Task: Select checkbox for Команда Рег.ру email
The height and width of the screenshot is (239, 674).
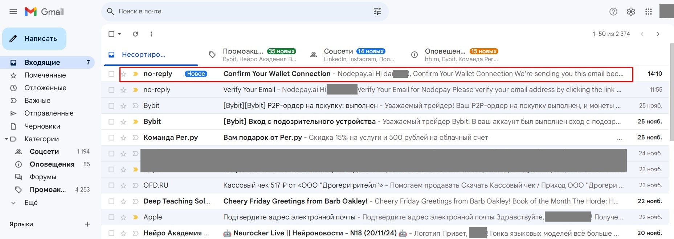Action: pos(111,138)
